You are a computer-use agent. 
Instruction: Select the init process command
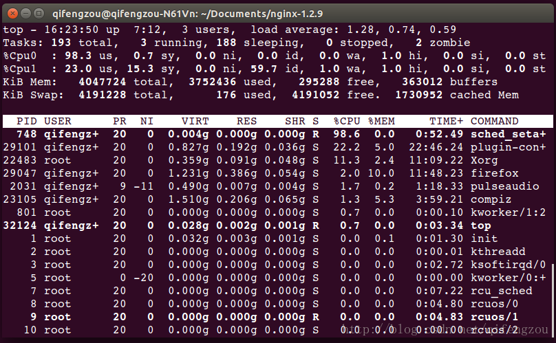coord(484,239)
